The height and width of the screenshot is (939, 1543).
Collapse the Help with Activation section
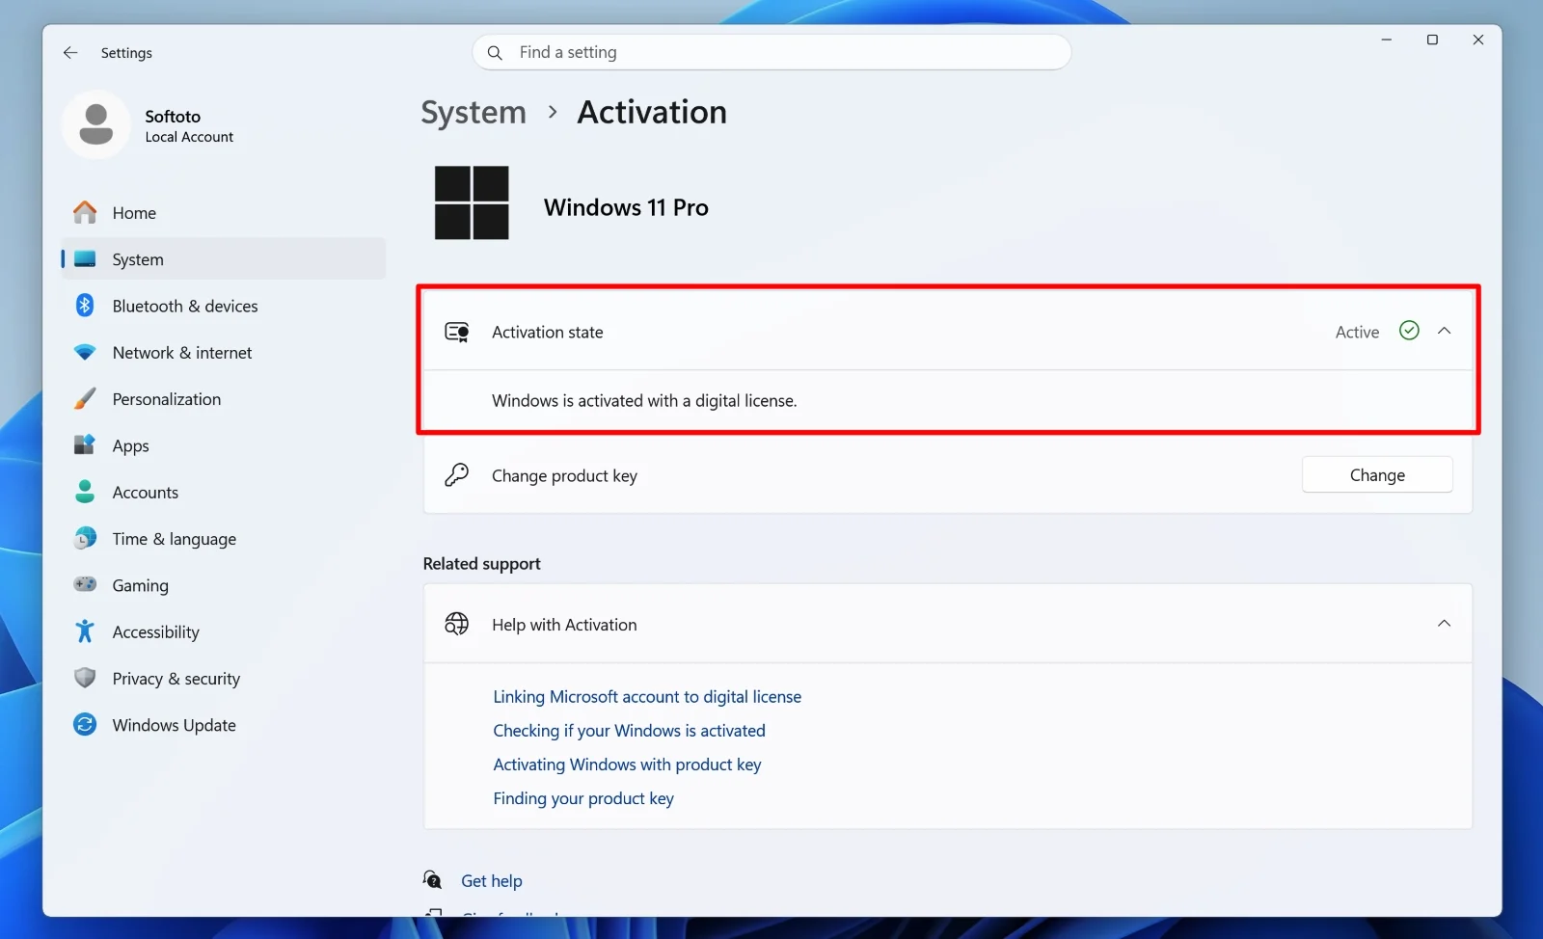(x=1444, y=624)
